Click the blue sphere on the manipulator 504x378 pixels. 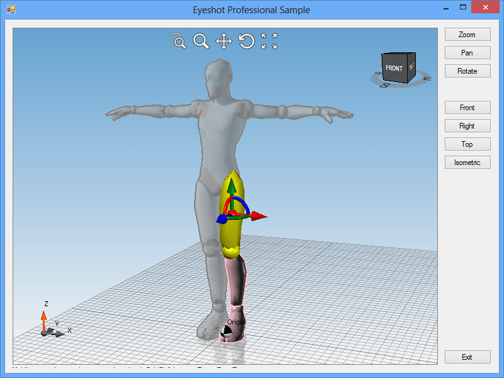pyautogui.click(x=222, y=219)
